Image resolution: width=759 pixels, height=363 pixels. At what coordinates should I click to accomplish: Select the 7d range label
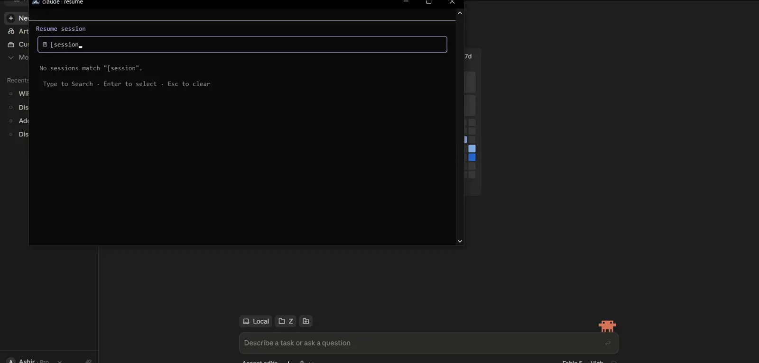pos(468,56)
